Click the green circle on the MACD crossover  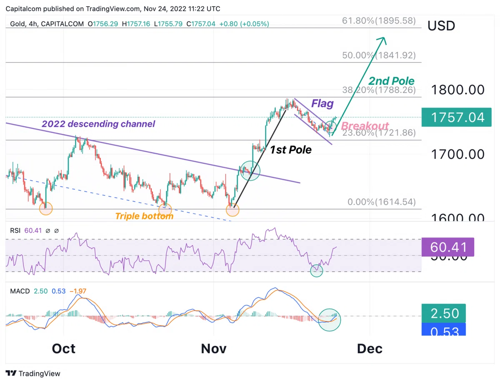tap(330, 319)
